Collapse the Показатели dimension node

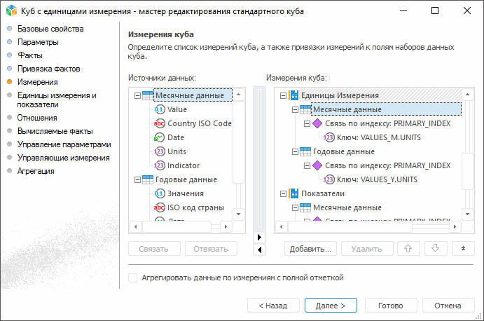(x=282, y=193)
